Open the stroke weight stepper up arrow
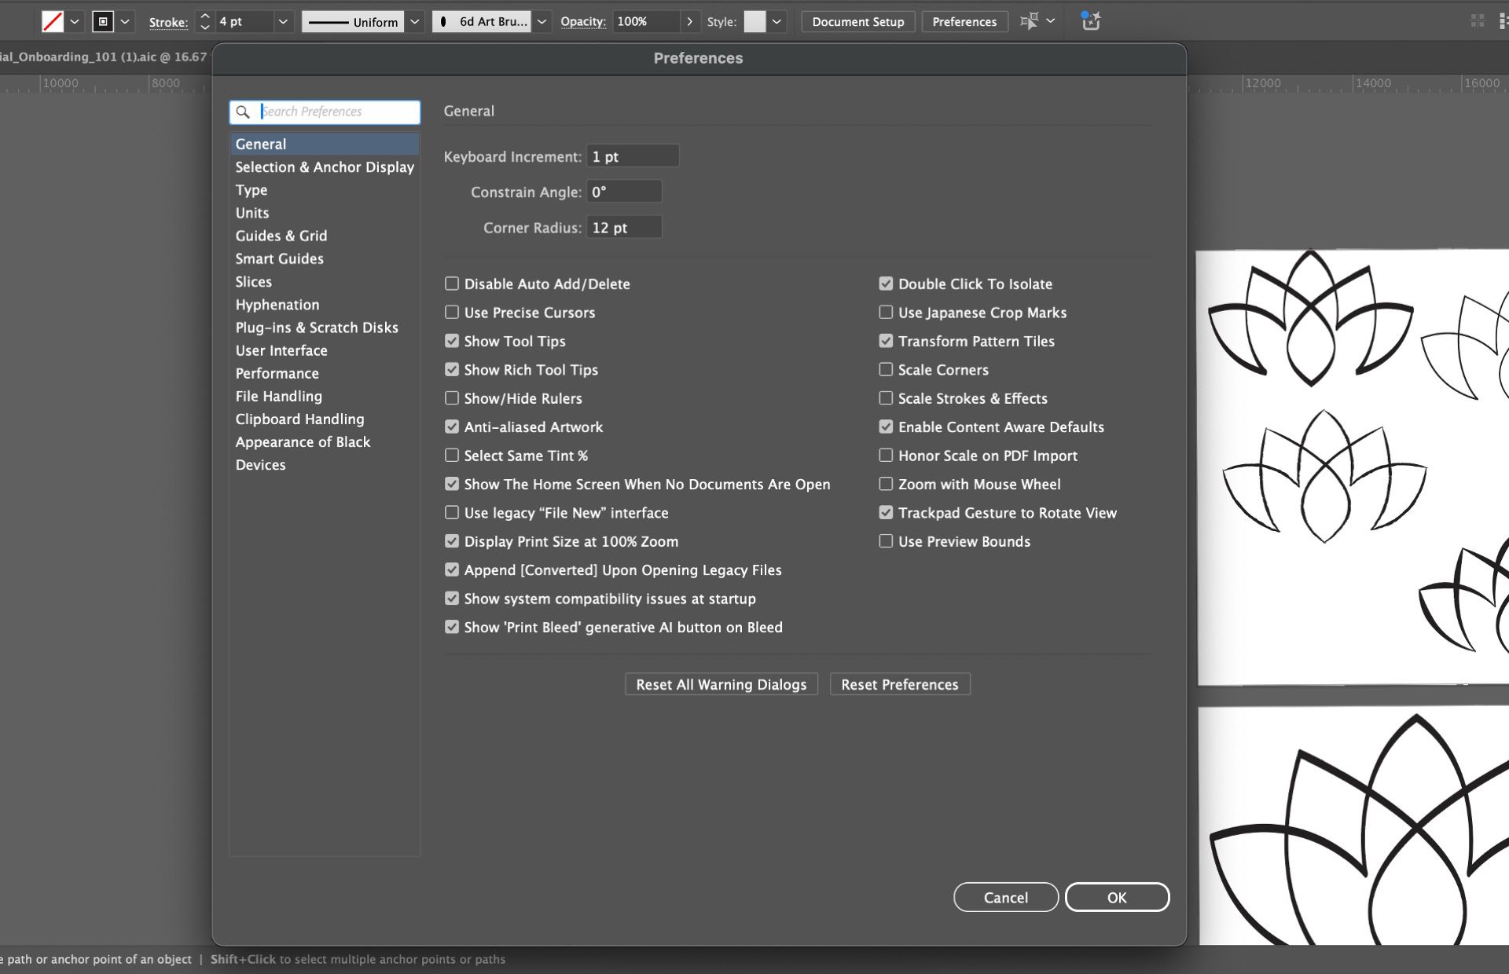1509x974 pixels. point(205,16)
